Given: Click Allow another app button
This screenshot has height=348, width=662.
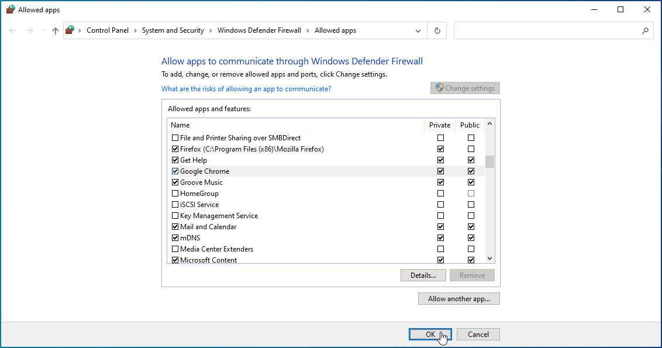Looking at the screenshot, I should click(x=459, y=299).
